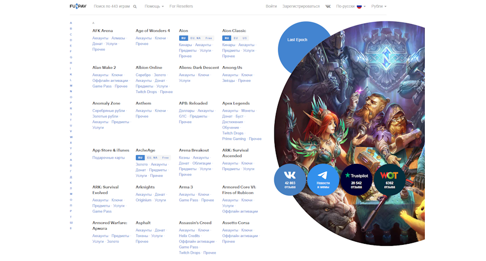Viewport: 486px width, 261px height.
Task: Select EU, NA toggle under ArcheAge
Action: click(x=152, y=158)
